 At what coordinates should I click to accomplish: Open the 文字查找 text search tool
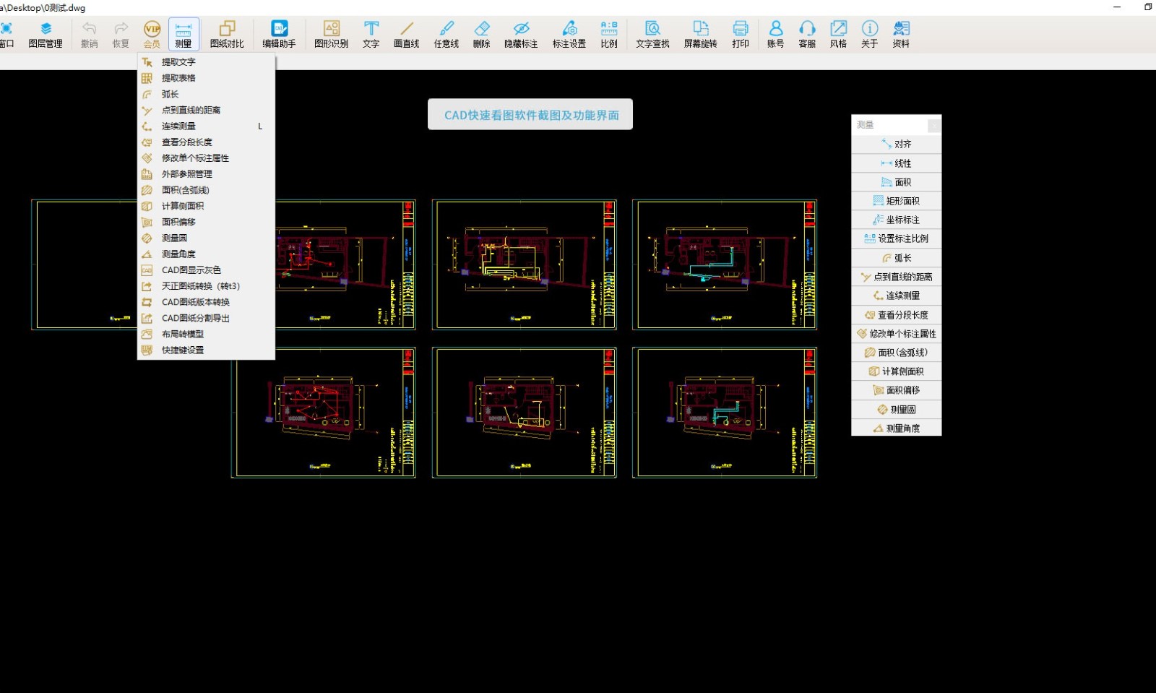pos(652,34)
